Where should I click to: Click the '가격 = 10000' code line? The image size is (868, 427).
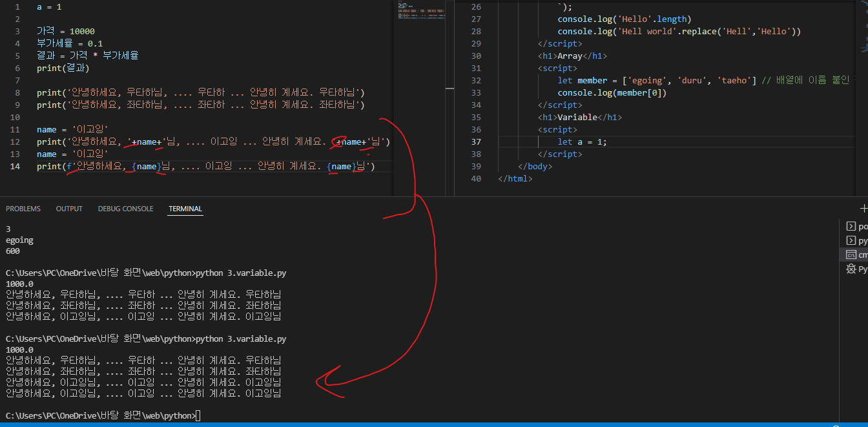coord(66,31)
